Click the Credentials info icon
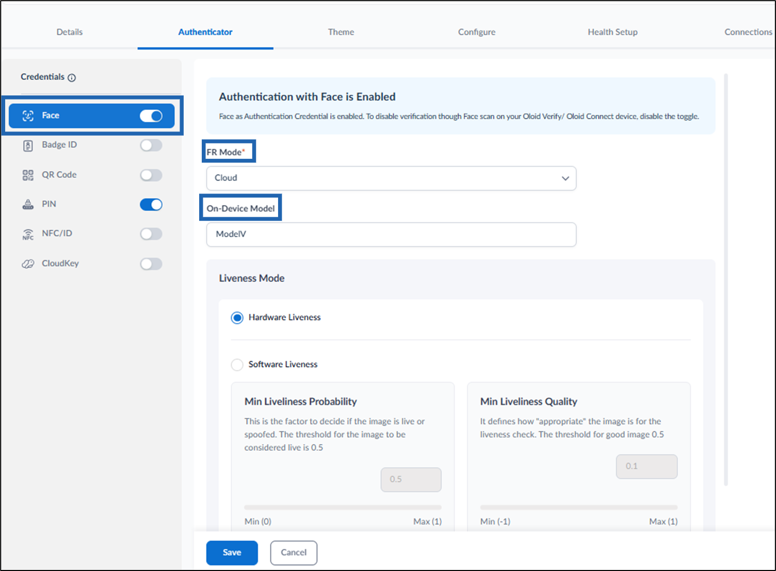The height and width of the screenshot is (571, 776). [72, 78]
